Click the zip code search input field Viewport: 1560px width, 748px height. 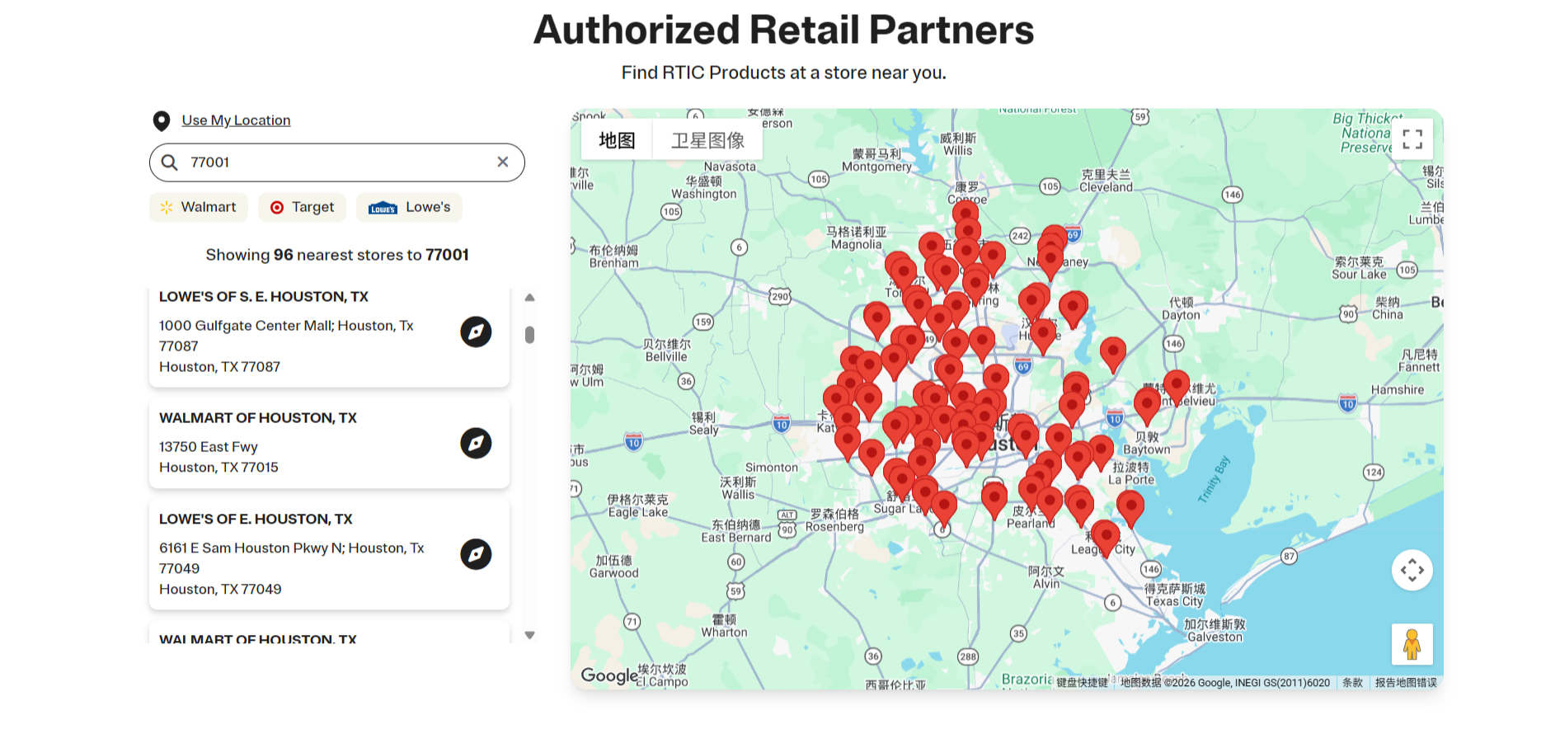[336, 162]
